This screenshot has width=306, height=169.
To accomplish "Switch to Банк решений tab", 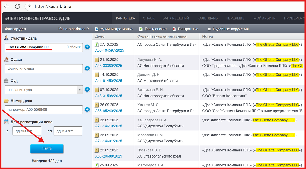I will pos(176,18).
